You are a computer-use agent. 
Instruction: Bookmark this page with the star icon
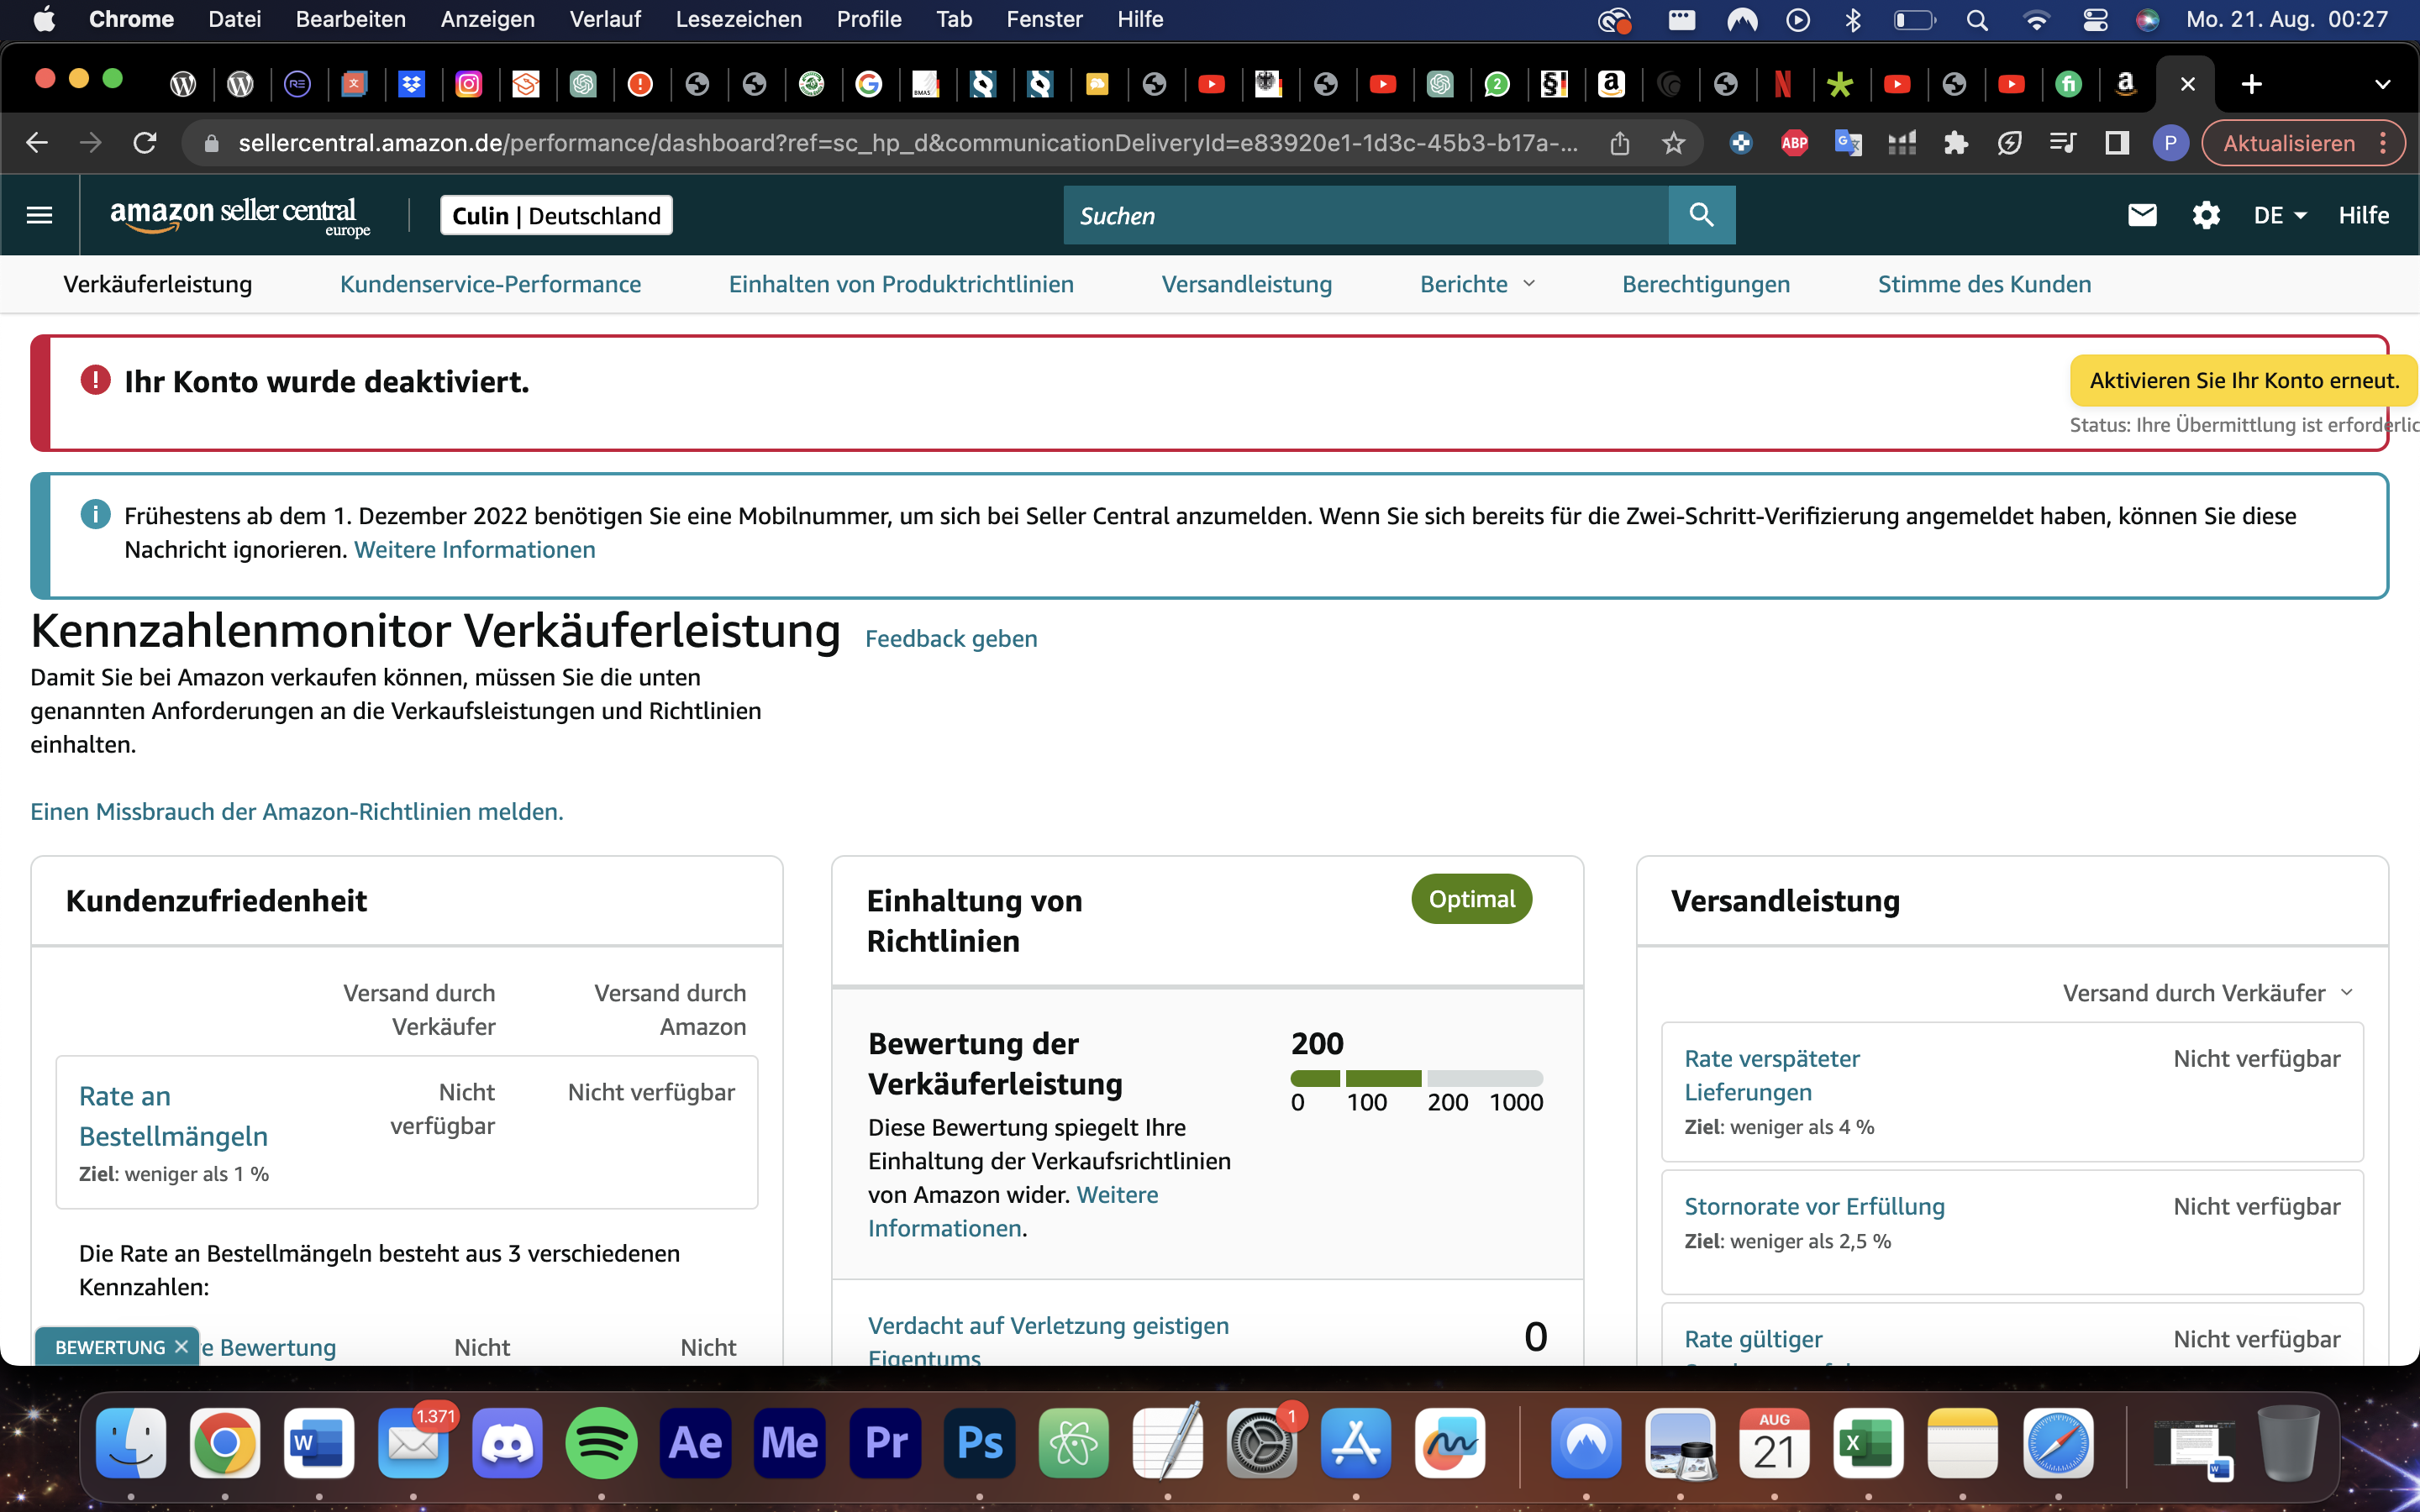point(1673,143)
